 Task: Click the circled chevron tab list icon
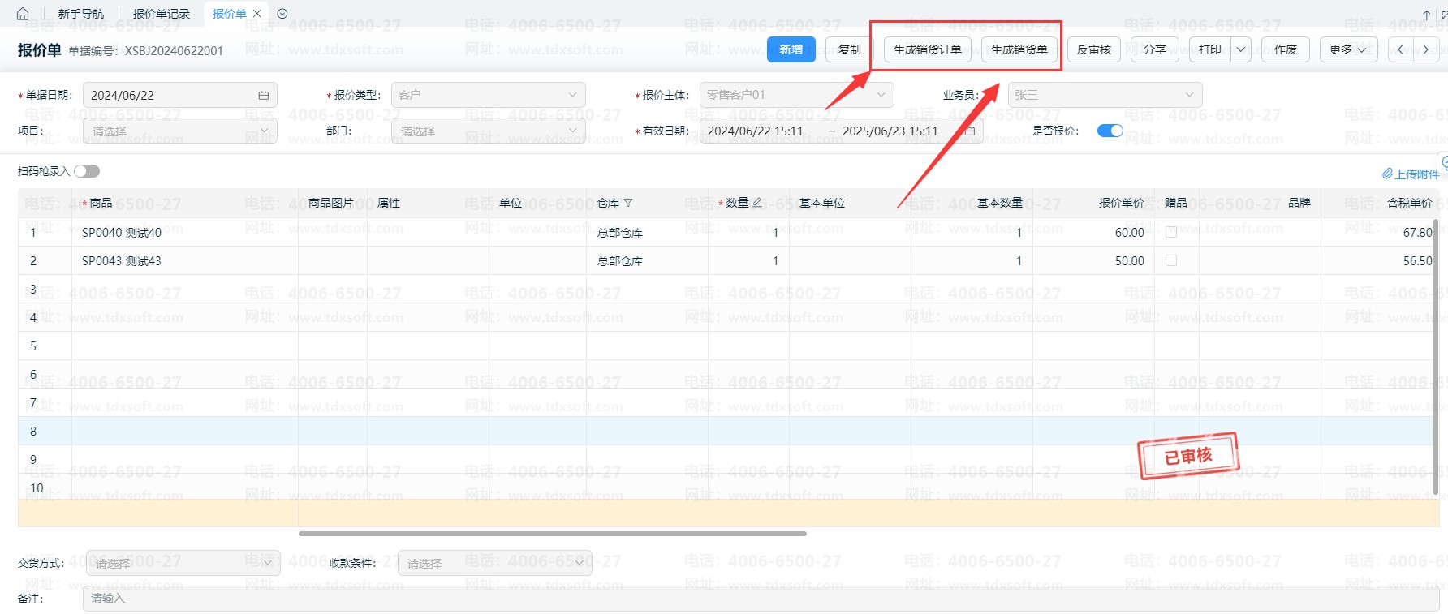[x=282, y=14]
